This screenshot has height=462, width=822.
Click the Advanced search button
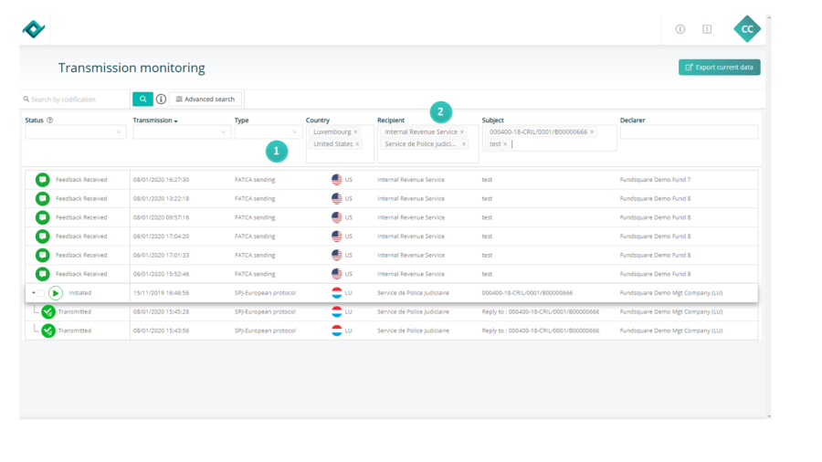coord(205,99)
